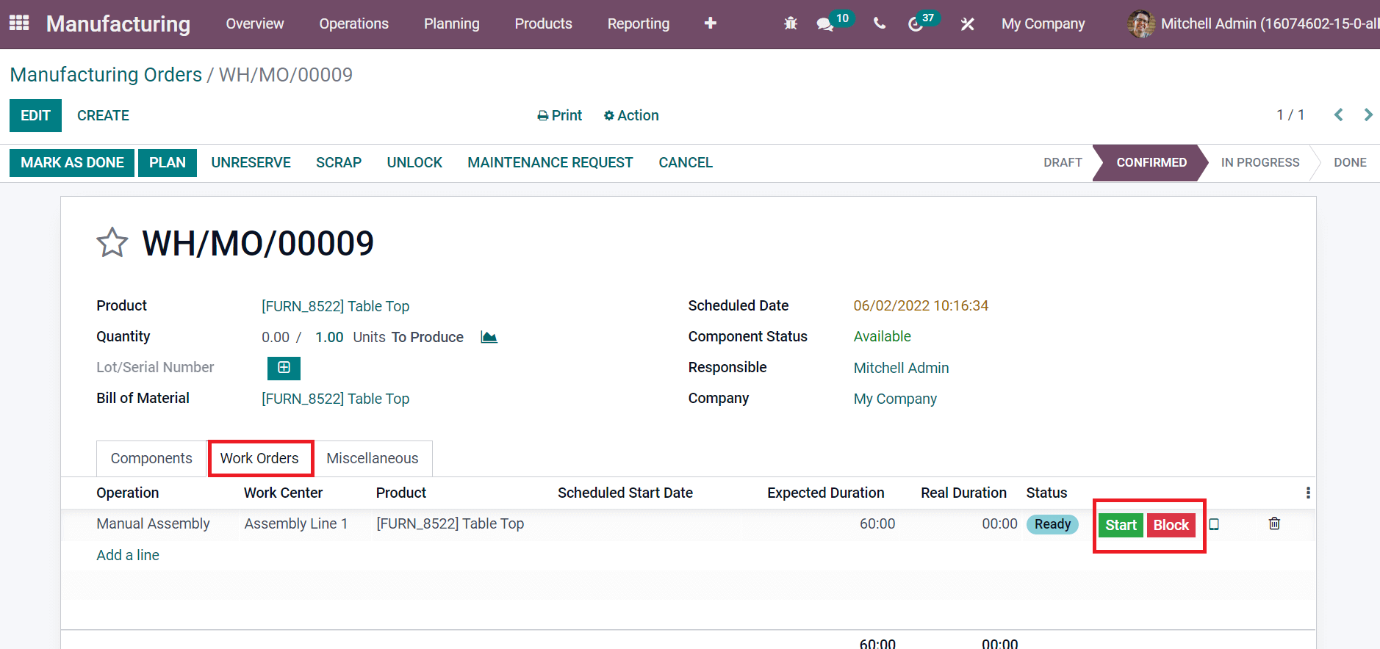Sort by Work Center column header
Screen dimensions: 1380x649
tap(284, 493)
